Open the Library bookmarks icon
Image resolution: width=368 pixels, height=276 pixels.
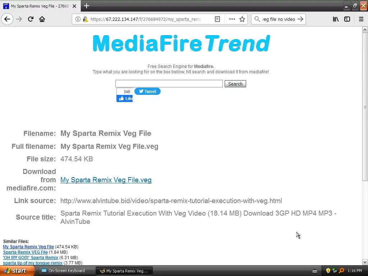(336, 19)
